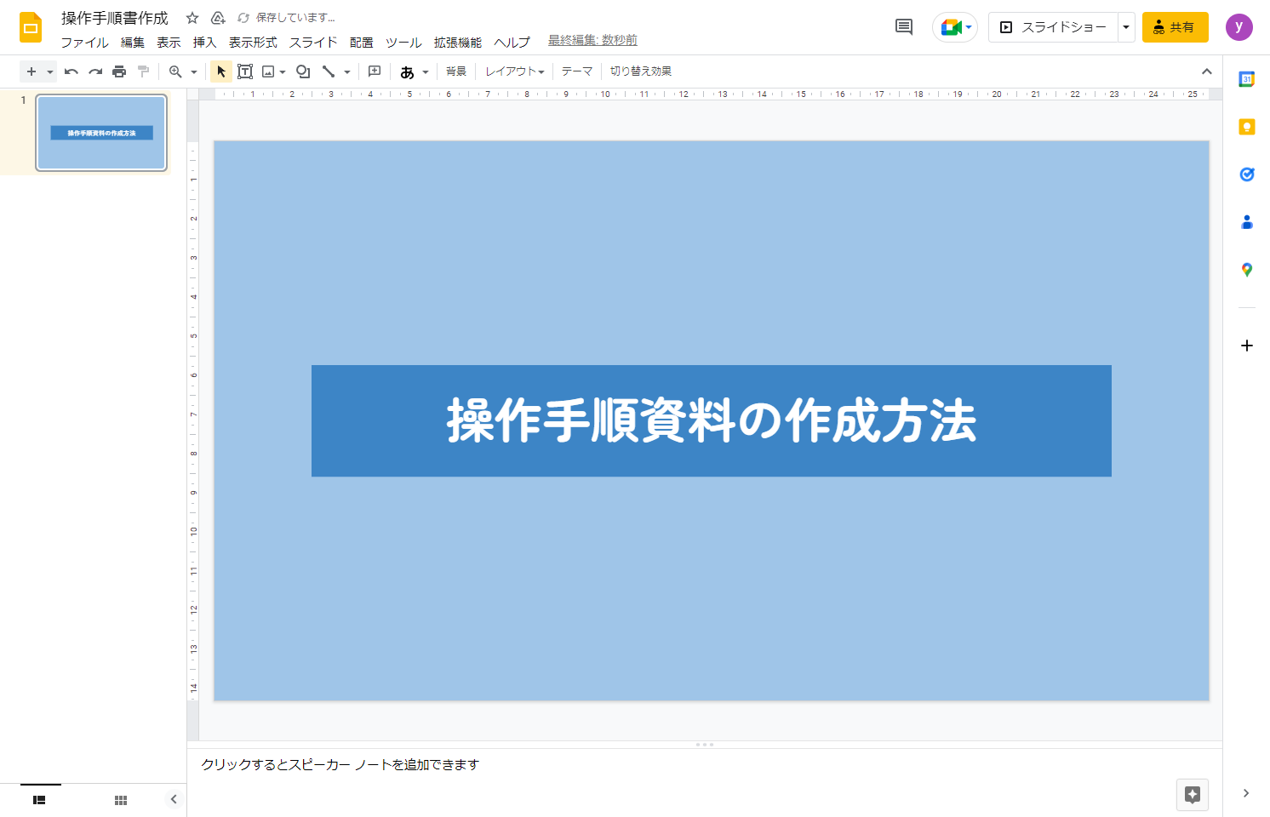Click the redo arrow icon
The width and height of the screenshot is (1270, 817).
[95, 71]
